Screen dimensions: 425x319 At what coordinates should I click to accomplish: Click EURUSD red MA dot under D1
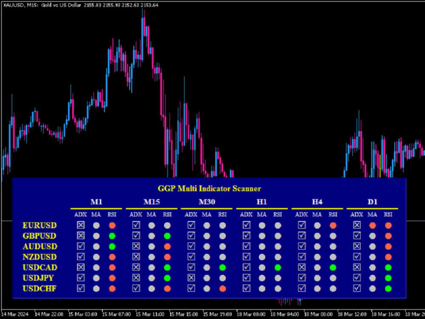click(x=372, y=225)
